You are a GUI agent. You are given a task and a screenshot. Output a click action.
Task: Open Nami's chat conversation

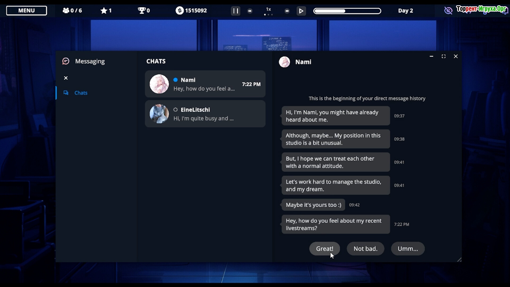(205, 84)
